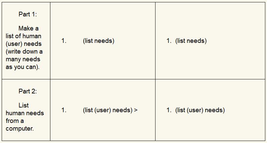Click "(list (user) needs)" in Part 2 middle column

click(x=107, y=110)
